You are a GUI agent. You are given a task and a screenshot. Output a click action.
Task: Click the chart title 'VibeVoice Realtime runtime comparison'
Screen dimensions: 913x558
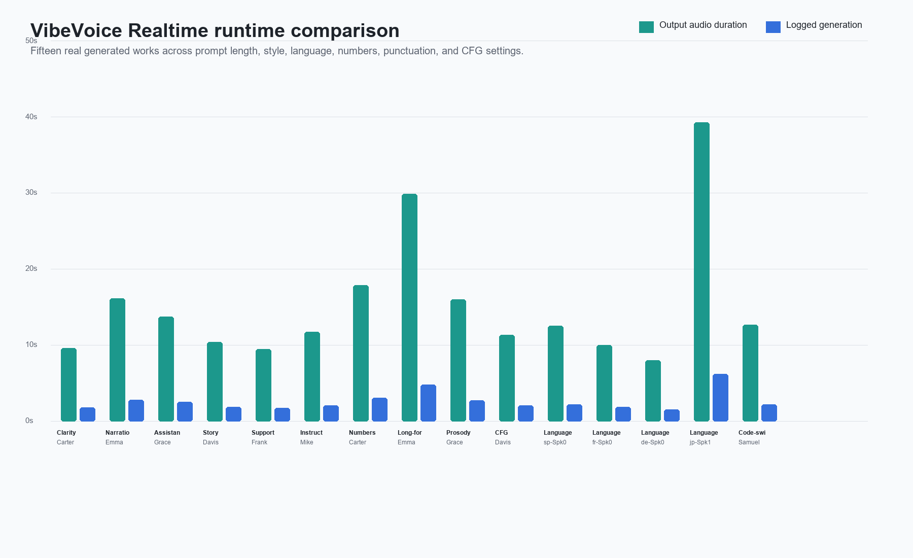(215, 30)
